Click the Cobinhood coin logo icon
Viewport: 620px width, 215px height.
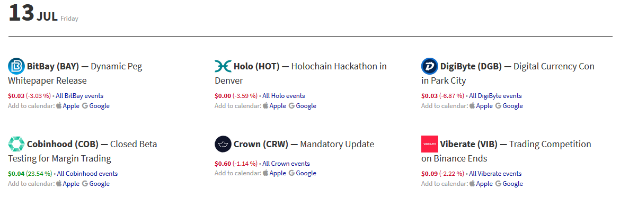coord(16,144)
